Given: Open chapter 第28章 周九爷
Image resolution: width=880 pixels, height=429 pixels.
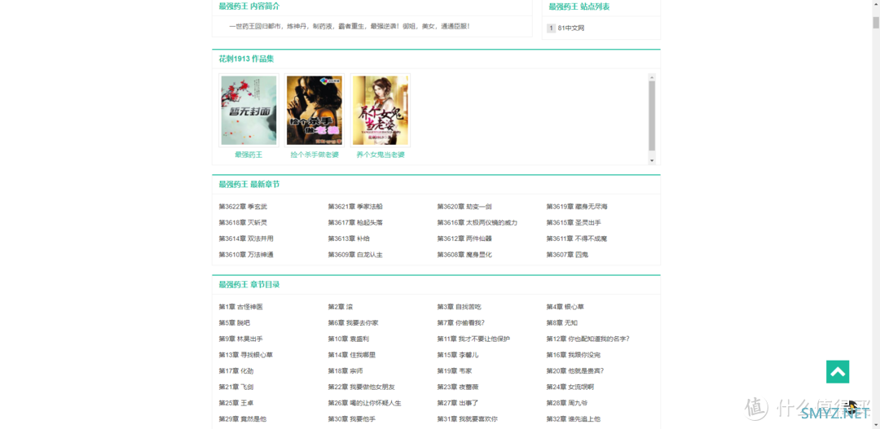Looking at the screenshot, I should [x=567, y=403].
